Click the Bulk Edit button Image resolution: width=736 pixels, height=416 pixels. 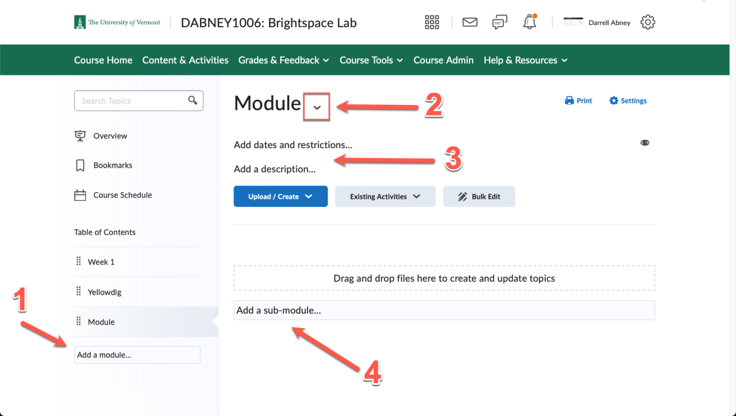coord(479,196)
